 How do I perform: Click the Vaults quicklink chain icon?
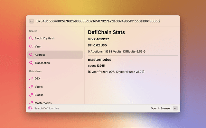click(31, 87)
